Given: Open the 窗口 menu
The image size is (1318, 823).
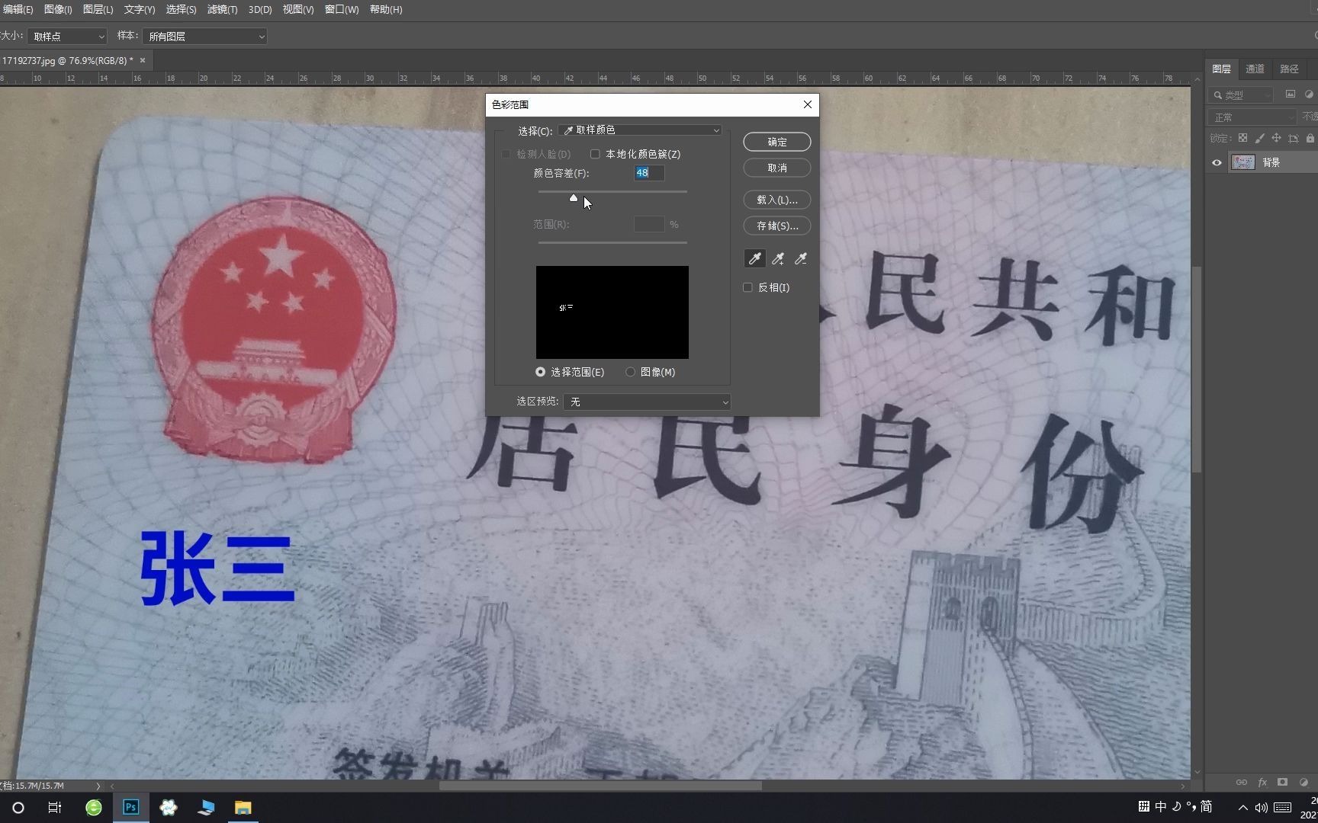Looking at the screenshot, I should (342, 9).
